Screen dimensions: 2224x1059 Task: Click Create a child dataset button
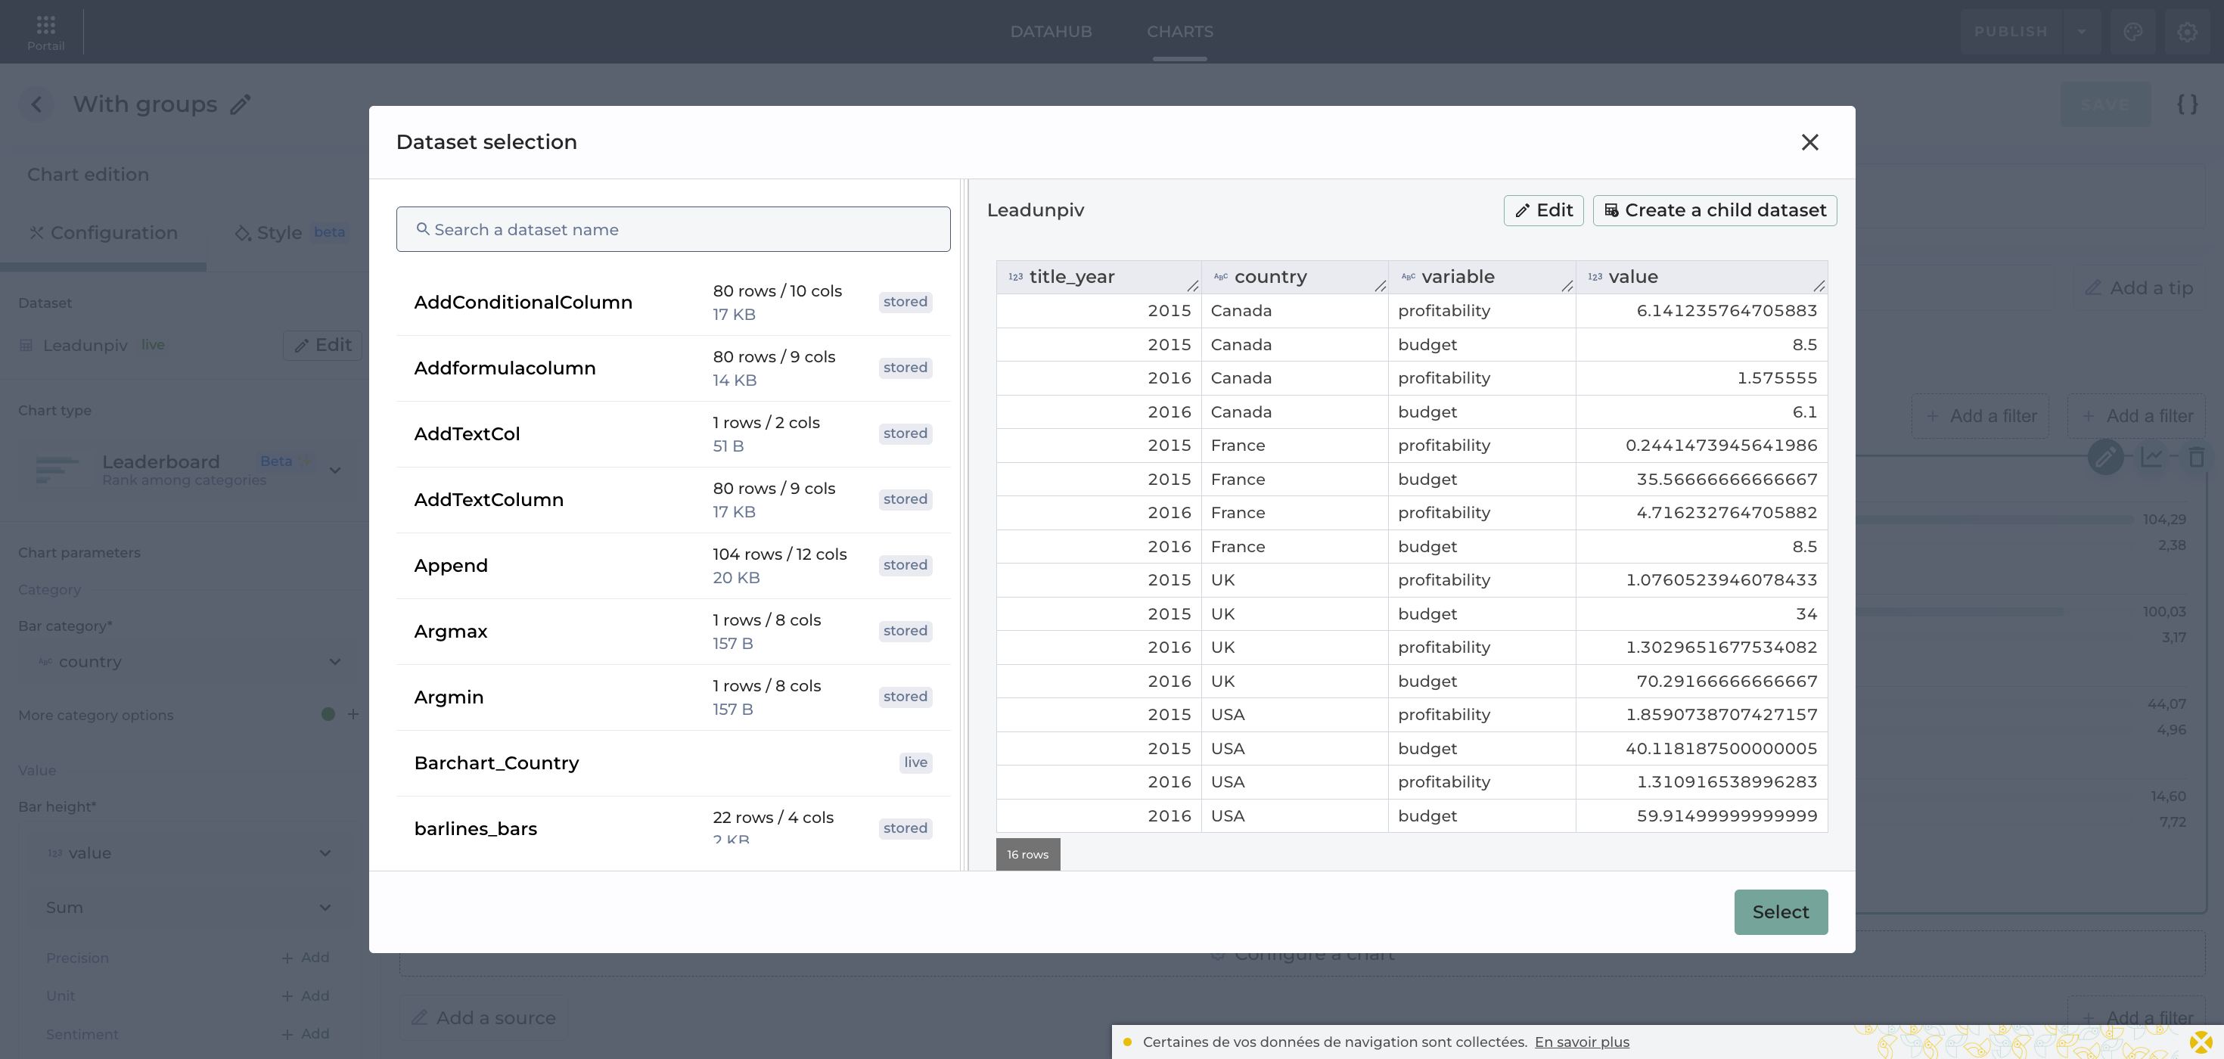(x=1713, y=210)
